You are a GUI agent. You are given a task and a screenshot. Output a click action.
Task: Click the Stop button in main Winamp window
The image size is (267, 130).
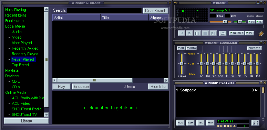coord(205,33)
